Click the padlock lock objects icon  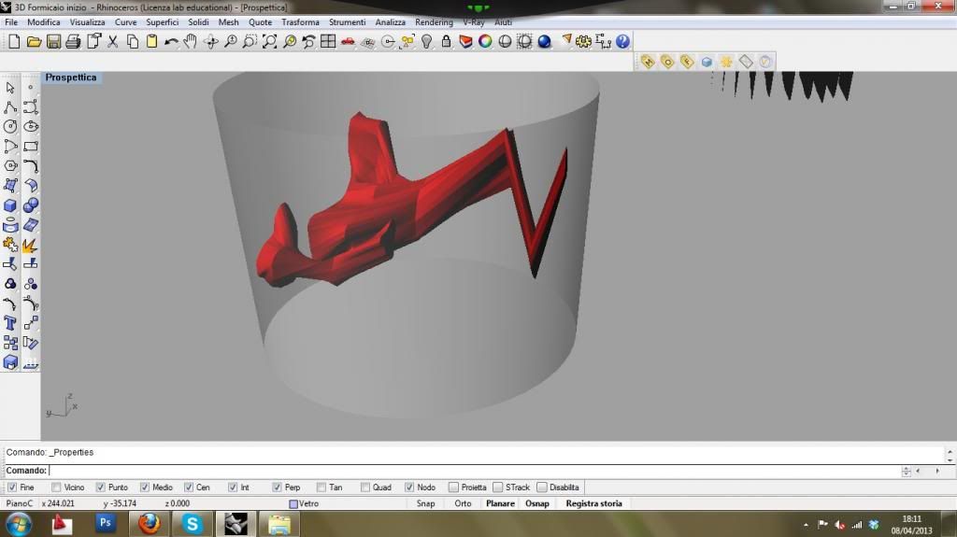446,41
